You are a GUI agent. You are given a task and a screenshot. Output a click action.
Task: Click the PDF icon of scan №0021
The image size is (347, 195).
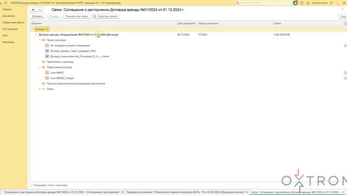(47, 73)
